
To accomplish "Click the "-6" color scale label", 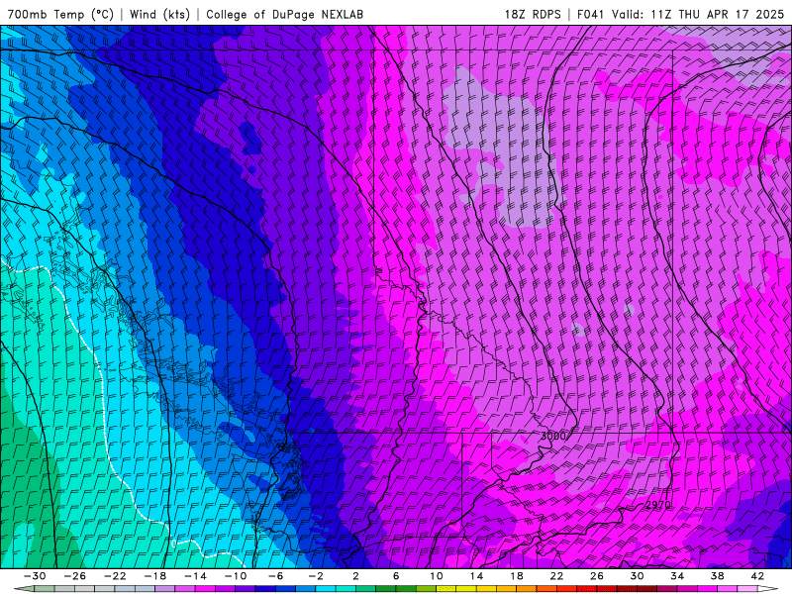I will coord(276,576).
